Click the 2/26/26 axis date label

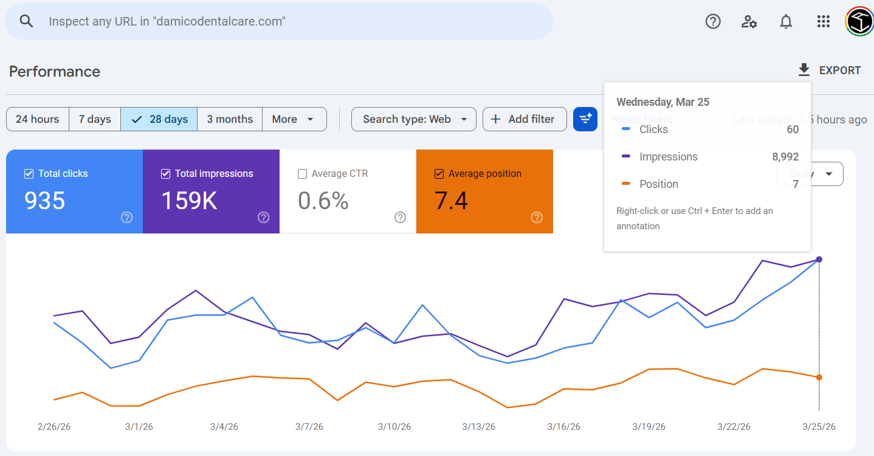tap(54, 427)
